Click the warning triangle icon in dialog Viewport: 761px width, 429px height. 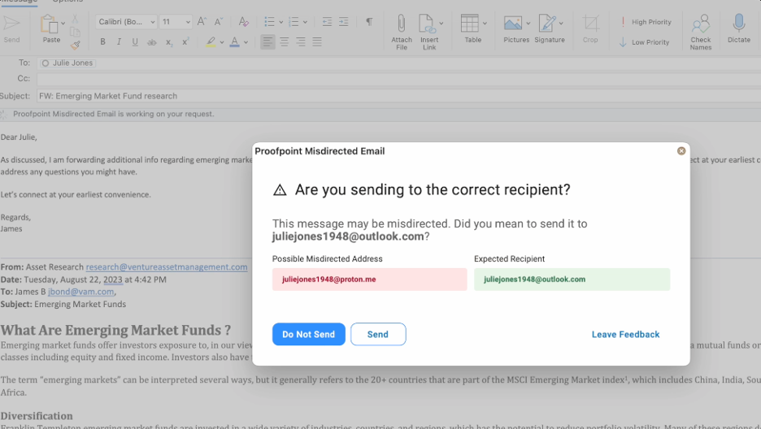tap(280, 190)
